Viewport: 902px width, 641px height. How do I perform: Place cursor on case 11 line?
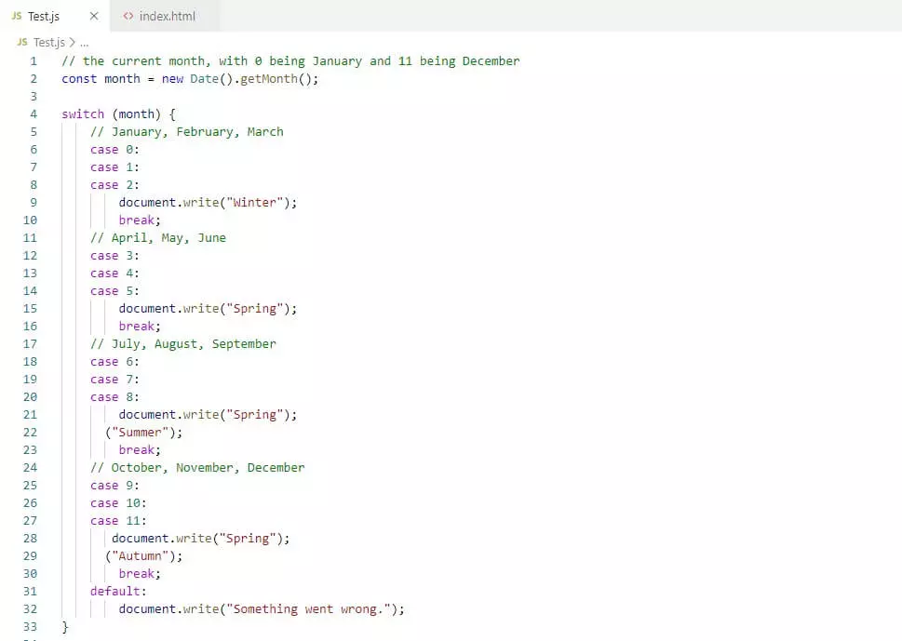[x=118, y=520]
